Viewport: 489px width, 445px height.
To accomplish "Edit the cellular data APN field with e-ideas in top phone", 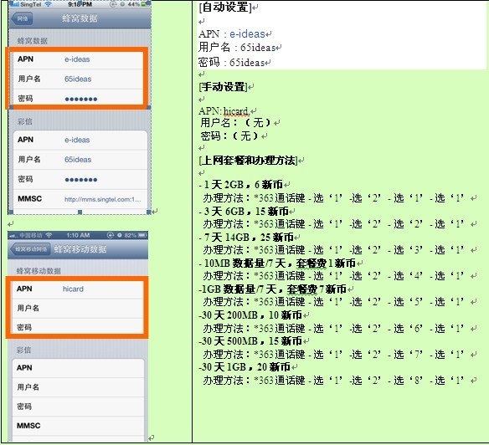I will point(78,59).
